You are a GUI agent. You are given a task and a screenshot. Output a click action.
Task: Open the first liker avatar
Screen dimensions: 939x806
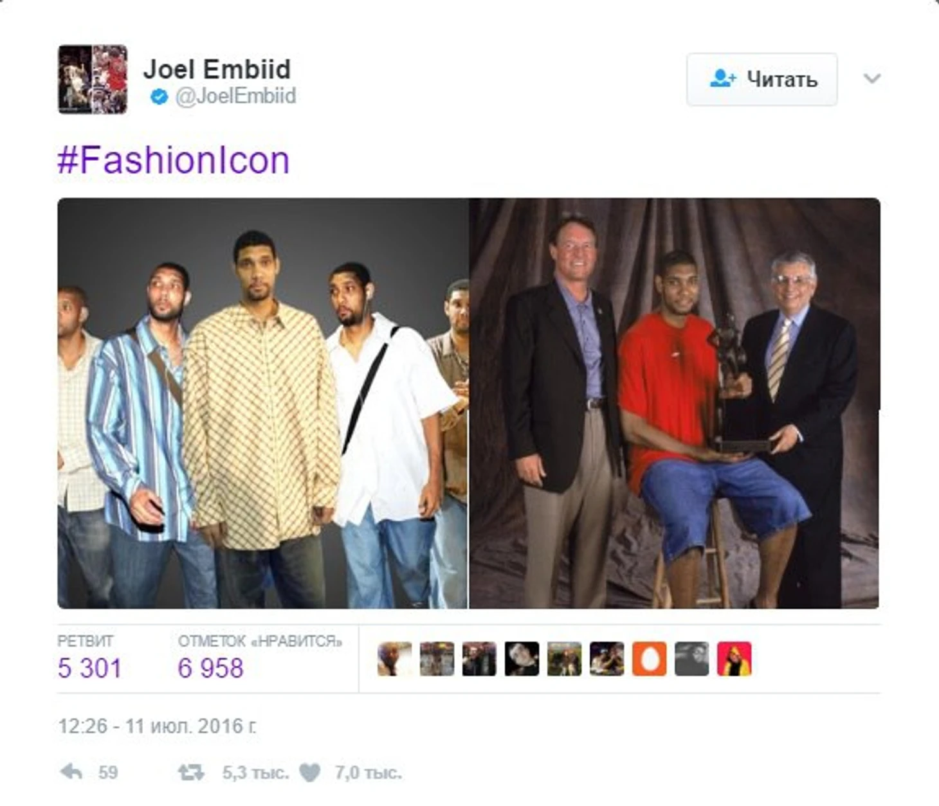pos(394,659)
